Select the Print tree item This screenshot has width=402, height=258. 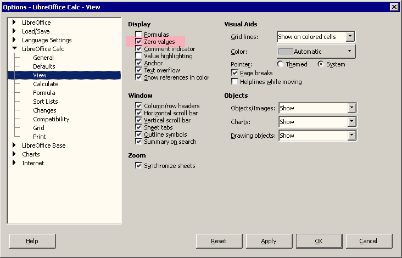point(39,137)
